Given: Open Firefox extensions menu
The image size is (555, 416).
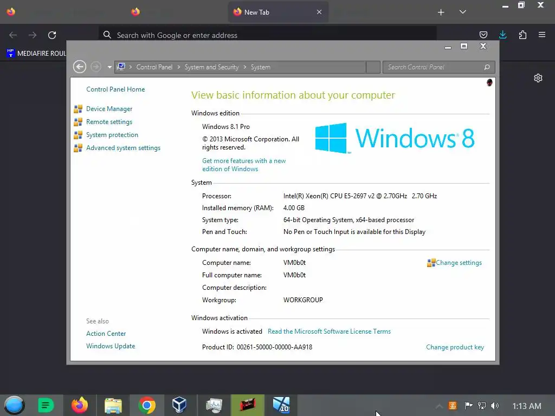Looking at the screenshot, I should (522, 35).
